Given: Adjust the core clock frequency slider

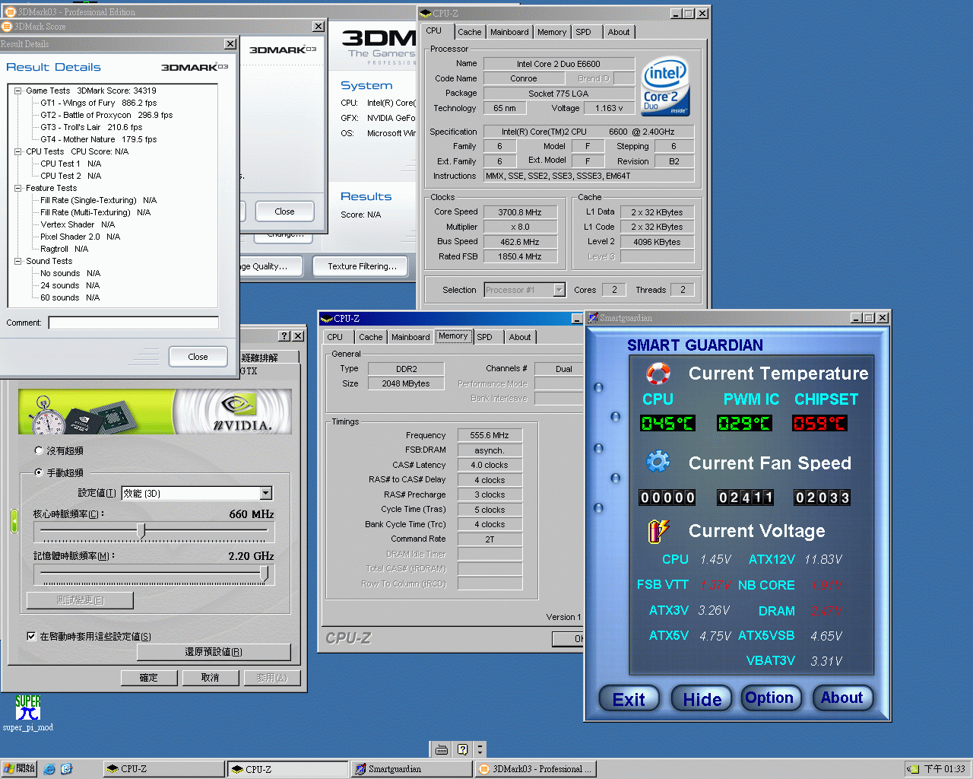Looking at the screenshot, I should 141,531.
